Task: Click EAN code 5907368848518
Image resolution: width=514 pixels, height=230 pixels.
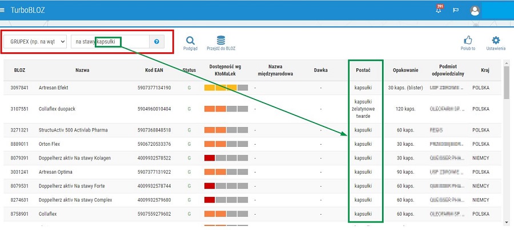Action: pyautogui.click(x=154, y=130)
